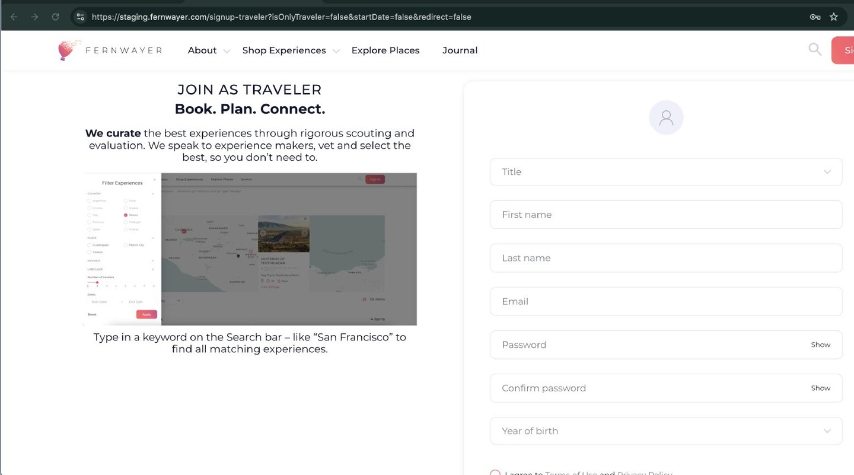Expand the Title dropdown
Screen dimensions: 854x475
click(x=666, y=172)
